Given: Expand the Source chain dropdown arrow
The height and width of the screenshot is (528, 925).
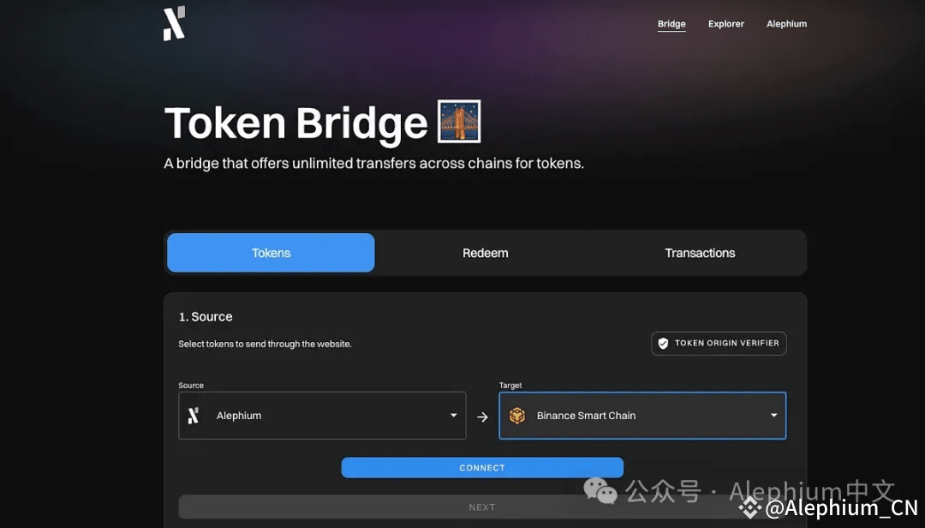Looking at the screenshot, I should coord(454,415).
